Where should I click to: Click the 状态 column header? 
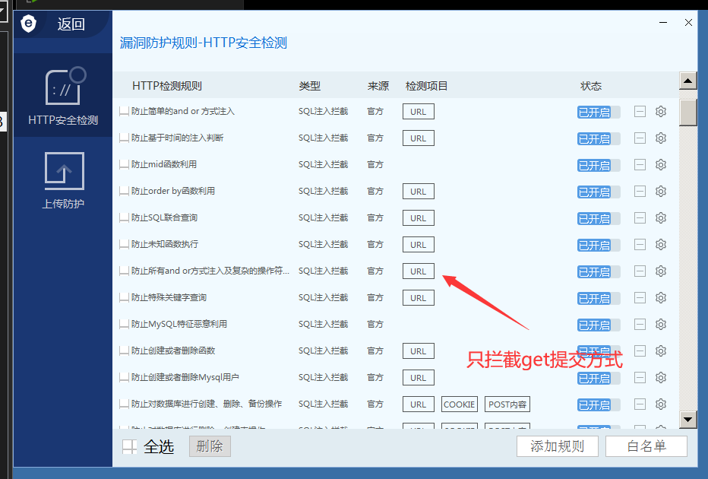(591, 86)
